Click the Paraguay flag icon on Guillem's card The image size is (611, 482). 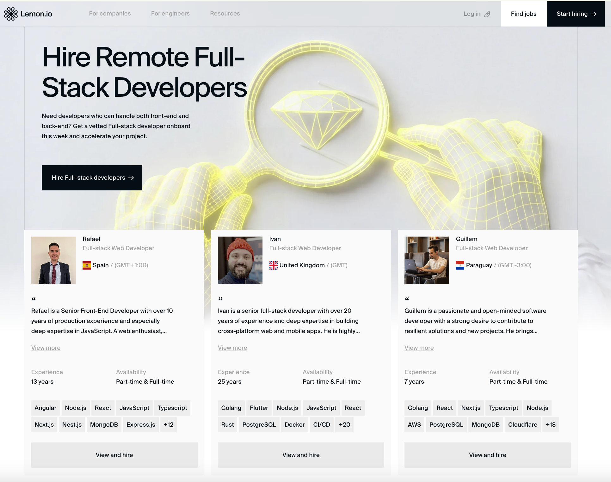pos(460,265)
